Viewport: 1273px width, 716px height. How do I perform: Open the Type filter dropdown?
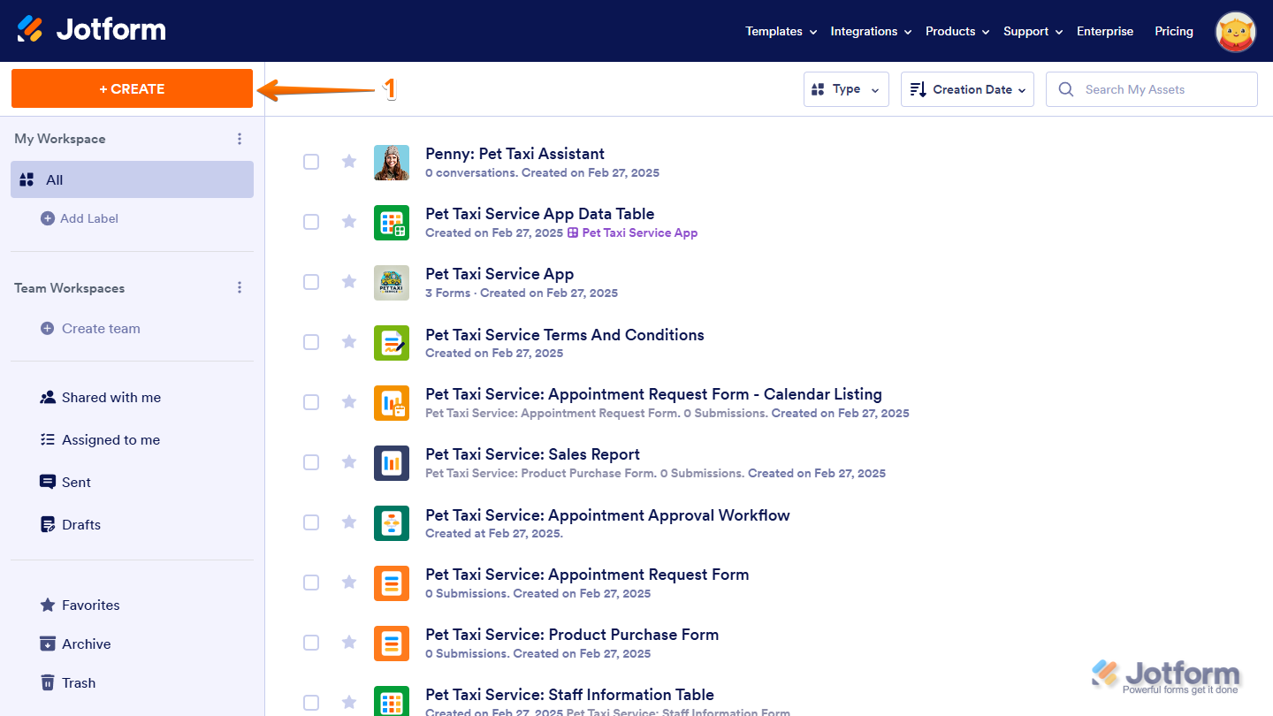tap(845, 88)
